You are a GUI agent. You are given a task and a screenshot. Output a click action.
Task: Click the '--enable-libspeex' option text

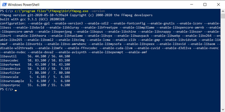[x=139, y=44]
